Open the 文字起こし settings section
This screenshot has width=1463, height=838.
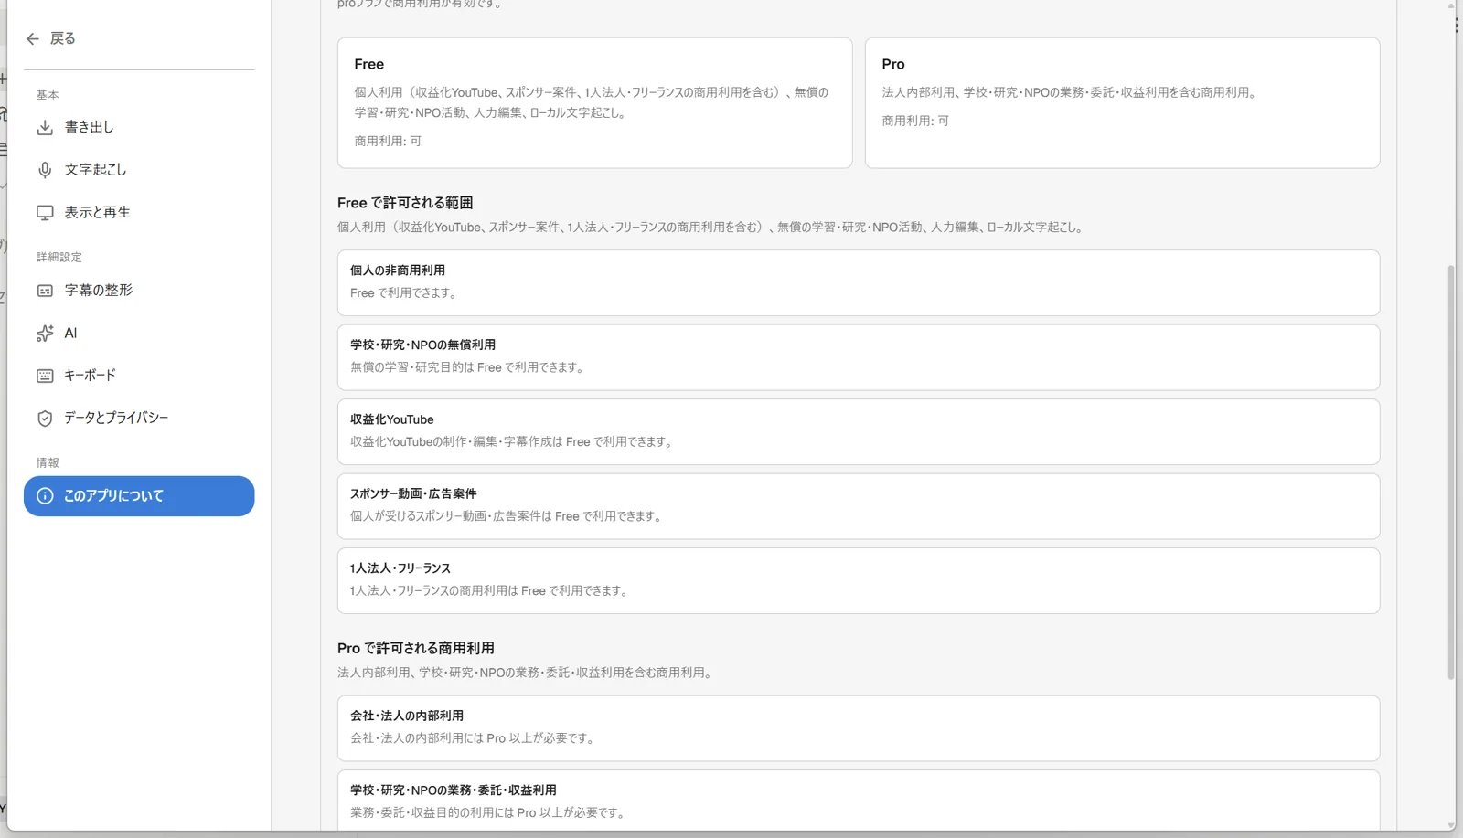[x=139, y=170]
